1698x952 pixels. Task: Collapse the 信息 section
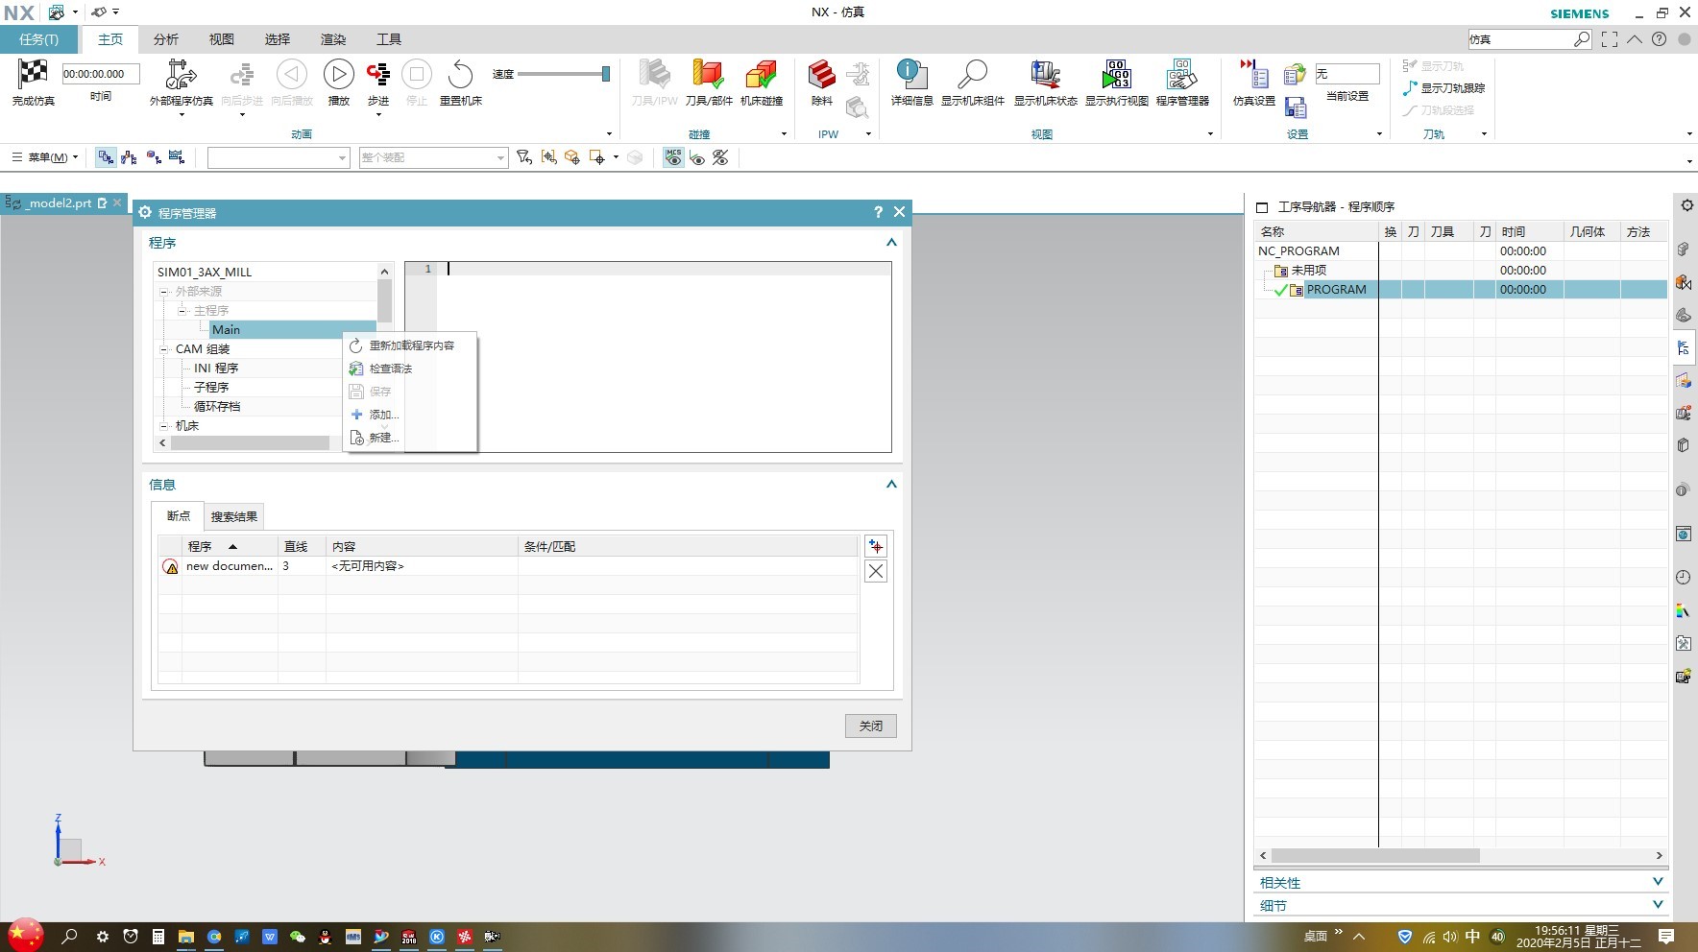pyautogui.click(x=891, y=485)
